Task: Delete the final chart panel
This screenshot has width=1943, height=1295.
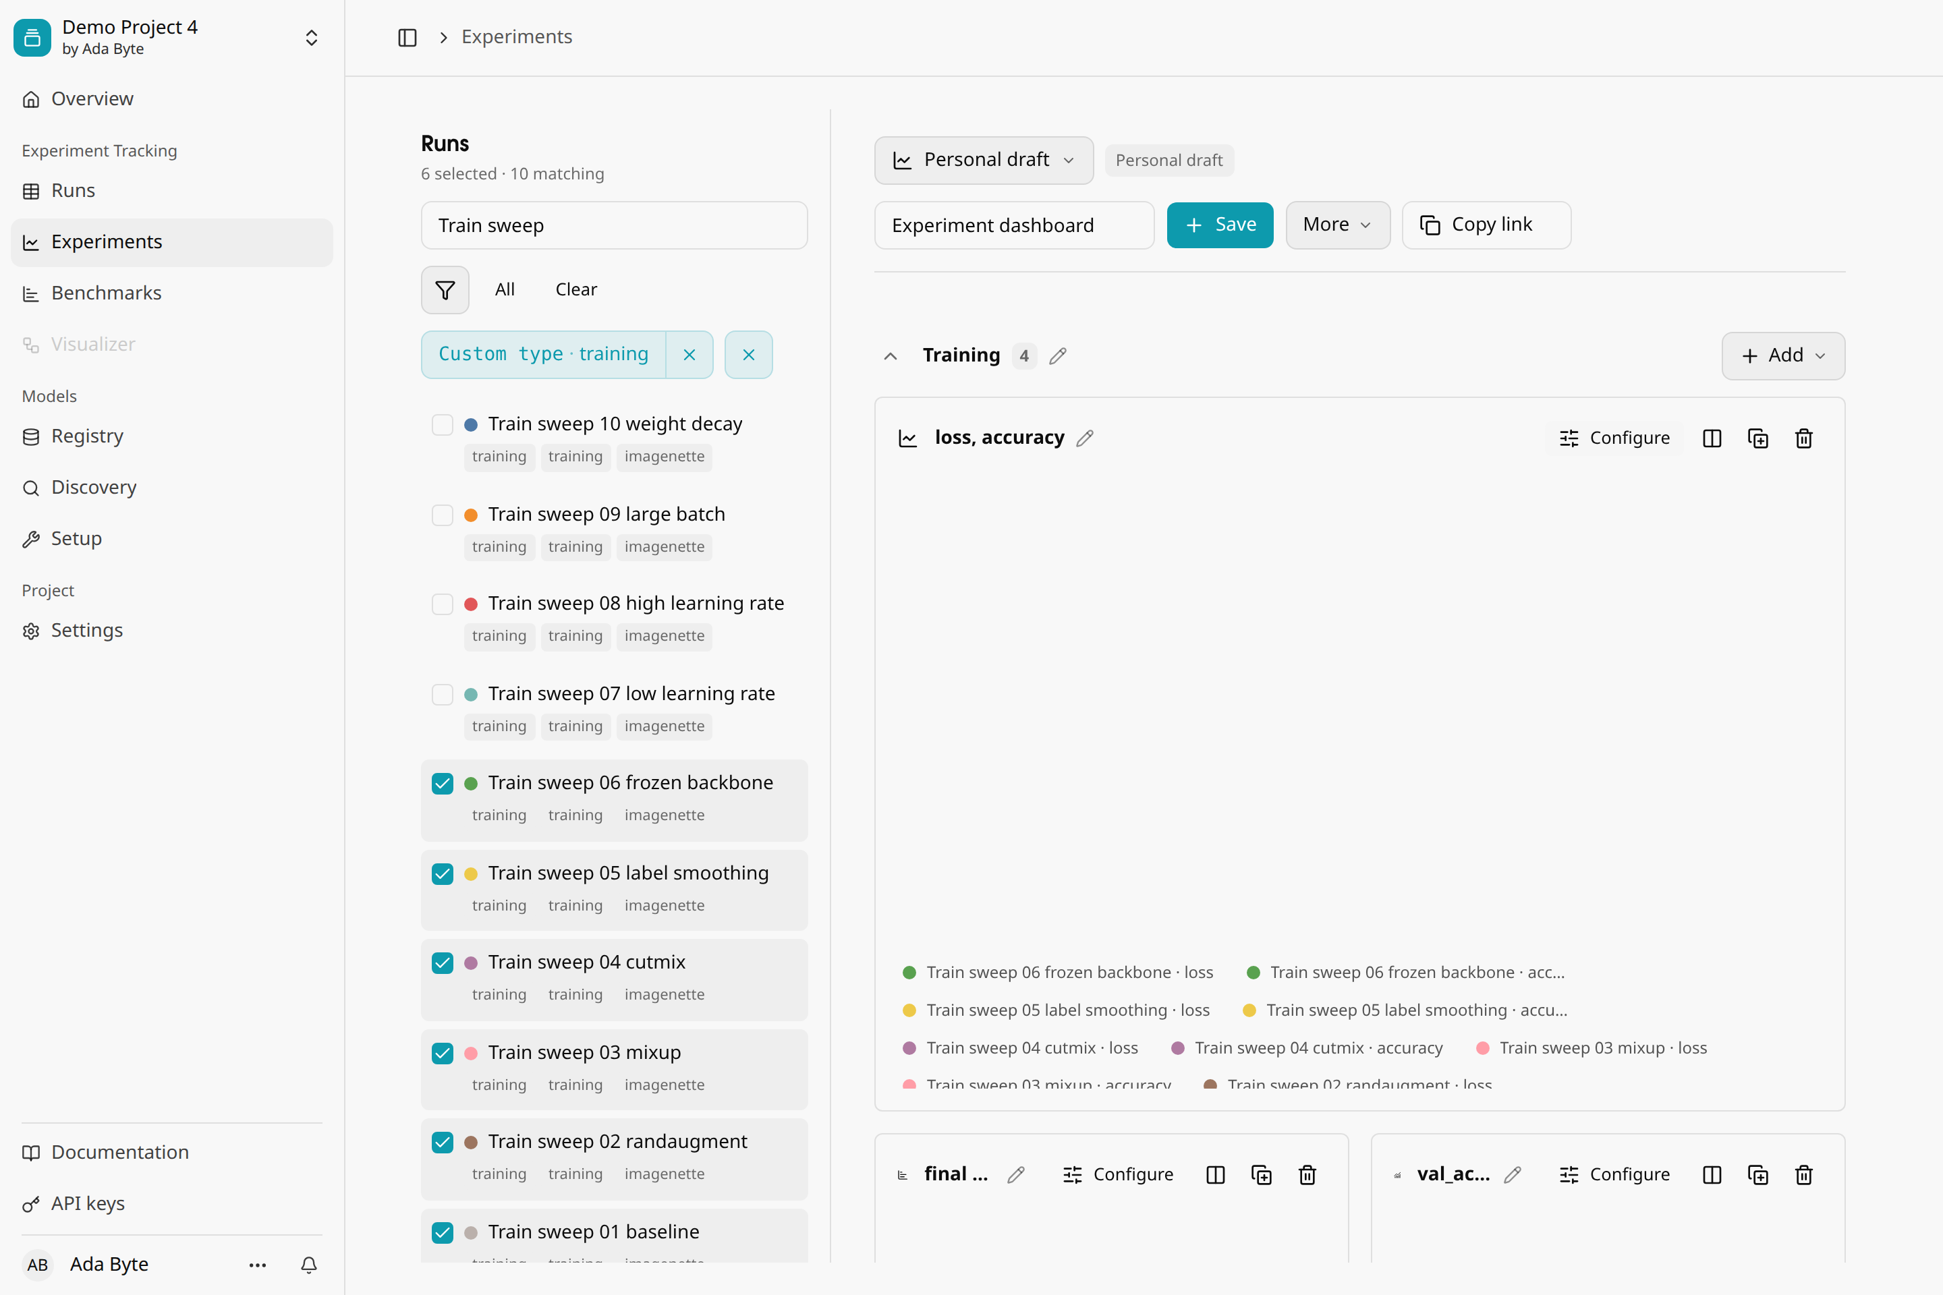Action: (1307, 1174)
